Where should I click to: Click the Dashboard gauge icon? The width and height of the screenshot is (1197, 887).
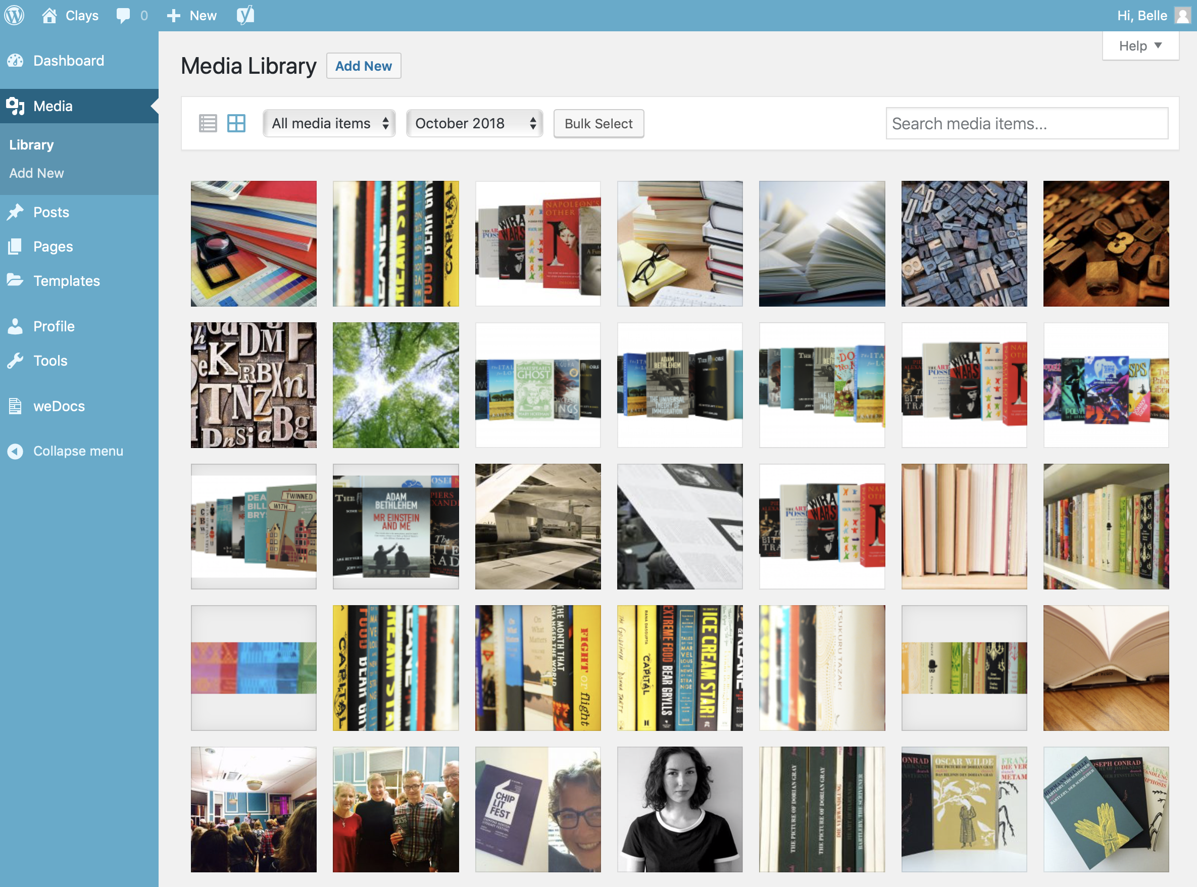[x=16, y=61]
